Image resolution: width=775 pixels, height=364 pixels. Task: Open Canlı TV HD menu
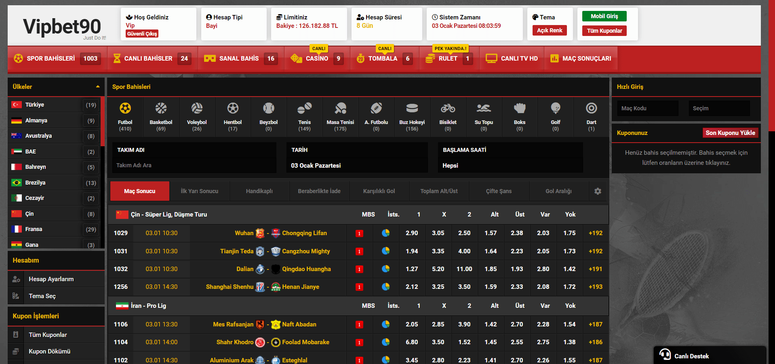[512, 59]
